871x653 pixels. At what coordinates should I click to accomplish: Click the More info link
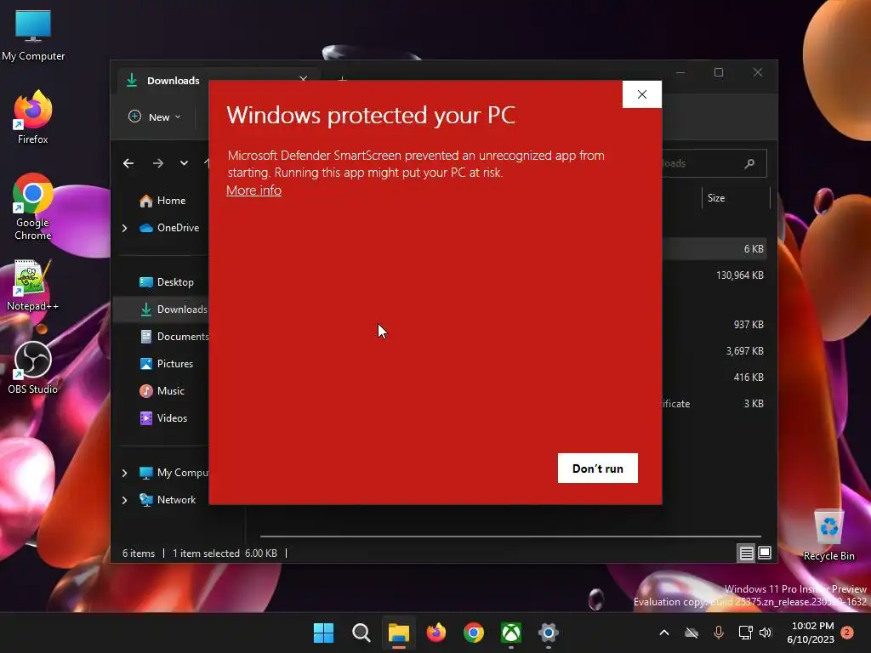click(x=253, y=190)
